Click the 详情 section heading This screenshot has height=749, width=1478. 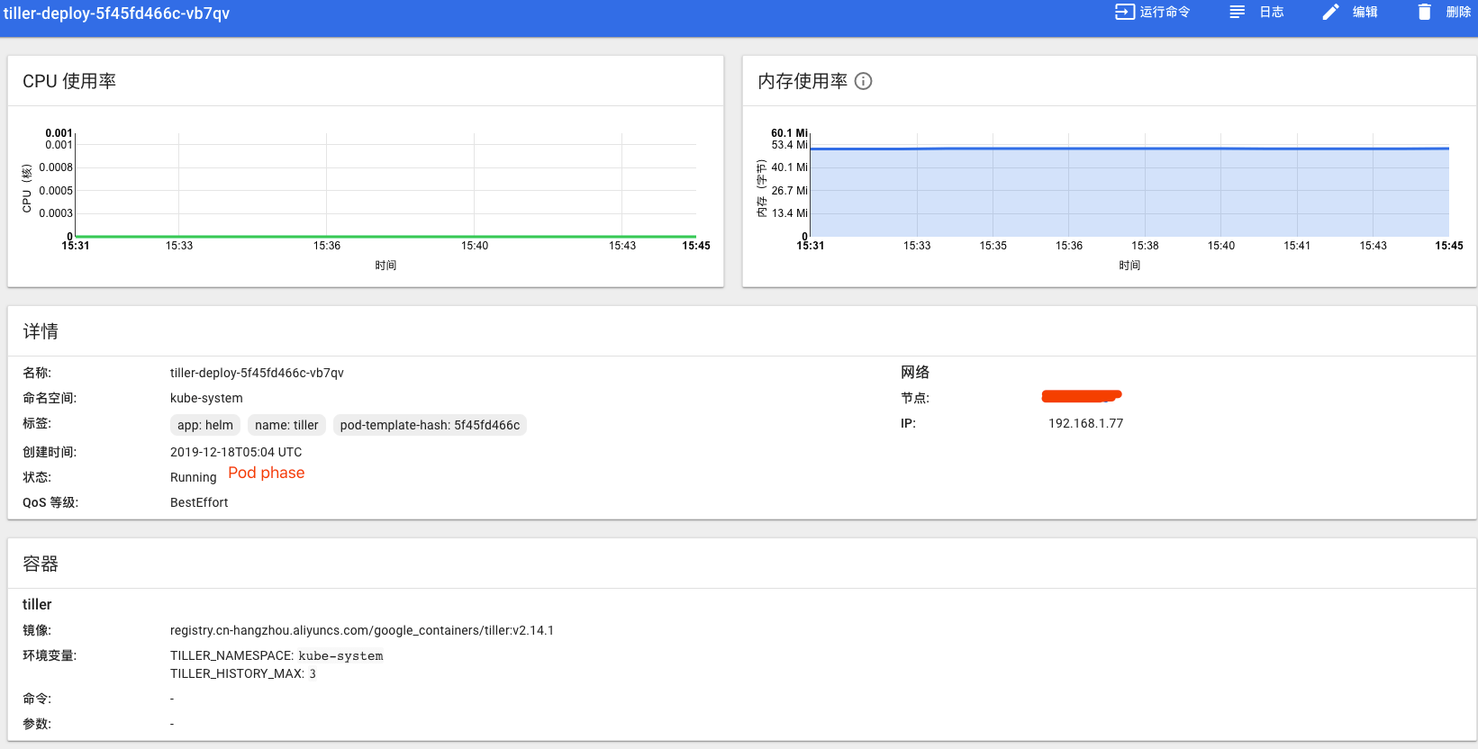coord(41,331)
